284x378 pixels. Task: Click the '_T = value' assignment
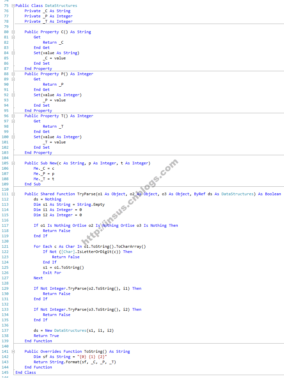tap(54, 142)
